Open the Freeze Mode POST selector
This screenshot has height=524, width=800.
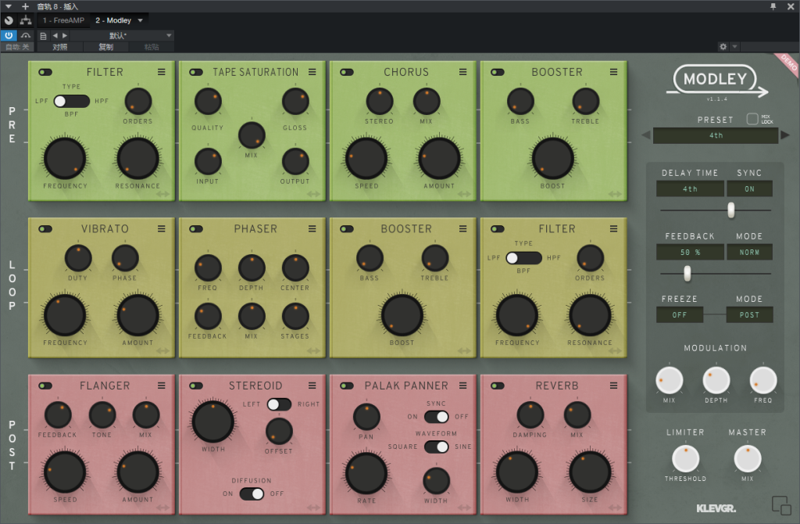(749, 314)
